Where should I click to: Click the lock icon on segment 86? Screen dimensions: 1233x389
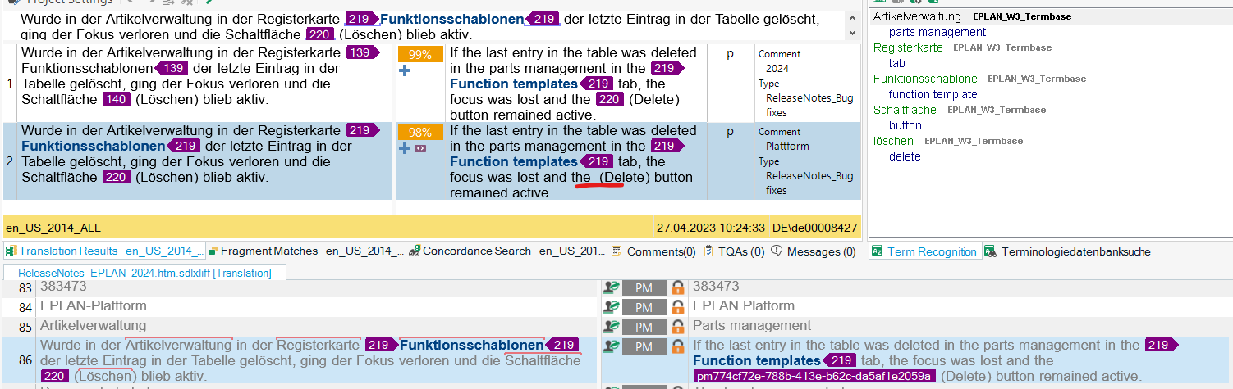pyautogui.click(x=677, y=347)
